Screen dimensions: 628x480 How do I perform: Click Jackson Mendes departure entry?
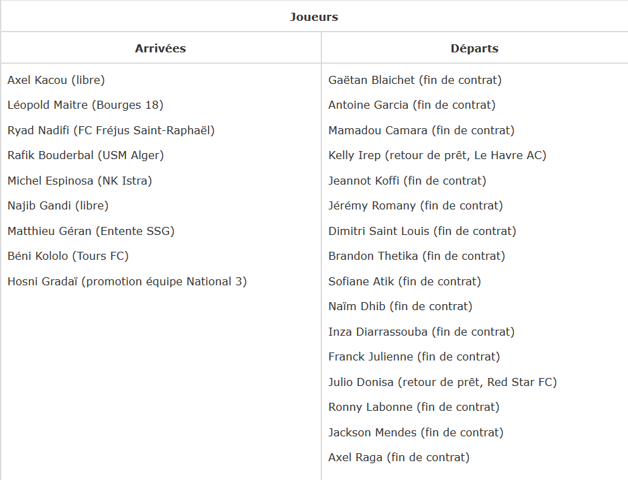pyautogui.click(x=415, y=432)
